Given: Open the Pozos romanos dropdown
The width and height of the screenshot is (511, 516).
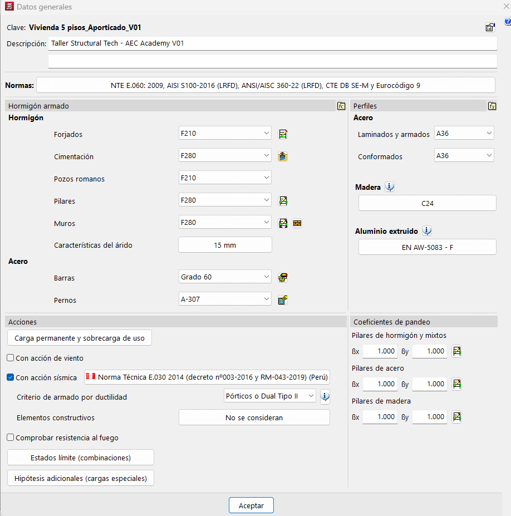Looking at the screenshot, I should 225,178.
